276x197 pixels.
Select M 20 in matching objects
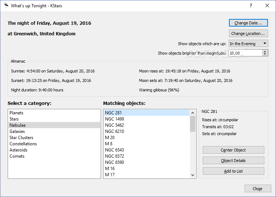[147, 137]
